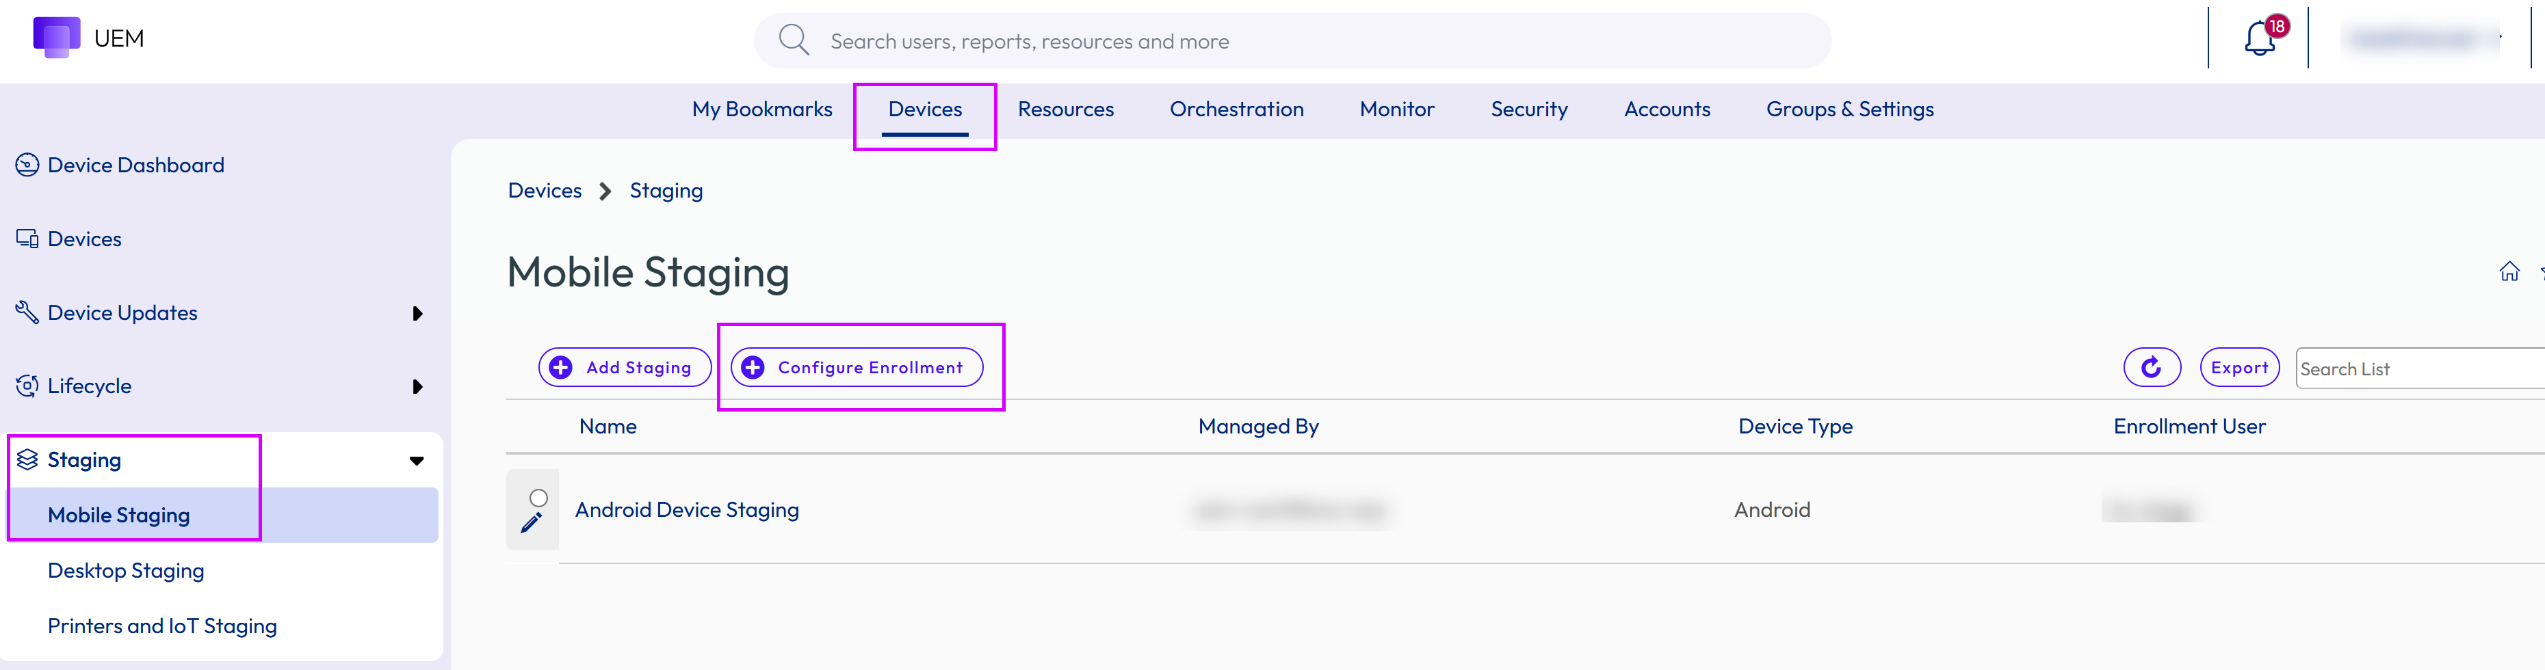The width and height of the screenshot is (2545, 670).
Task: Open the Monitor tab
Action: pos(1396,109)
